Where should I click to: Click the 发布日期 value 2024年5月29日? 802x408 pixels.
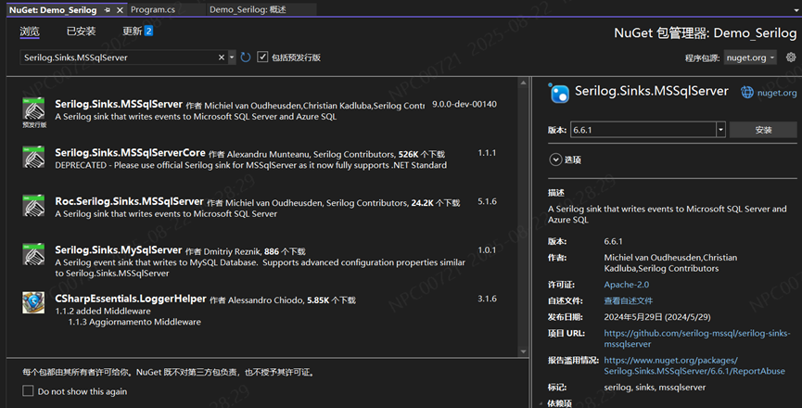[657, 317]
